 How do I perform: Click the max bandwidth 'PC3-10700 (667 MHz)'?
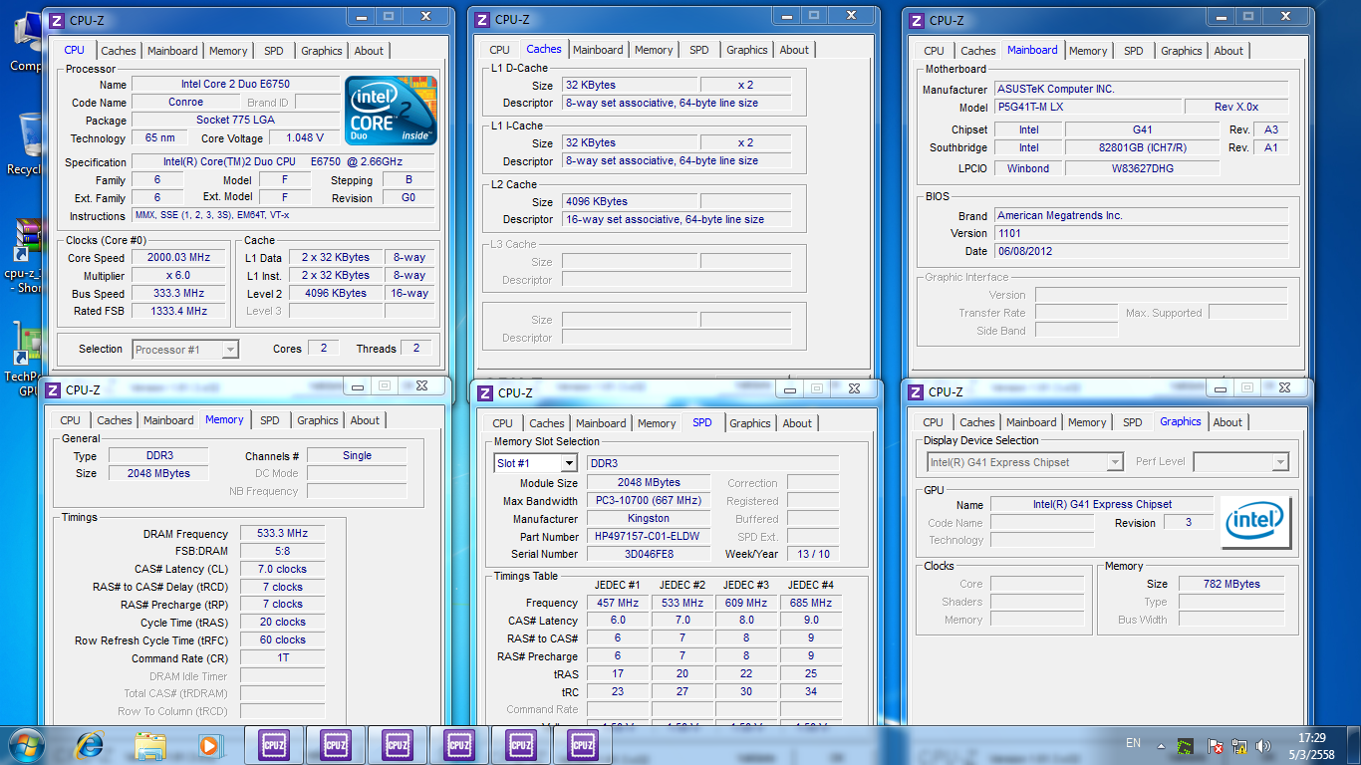(x=649, y=501)
